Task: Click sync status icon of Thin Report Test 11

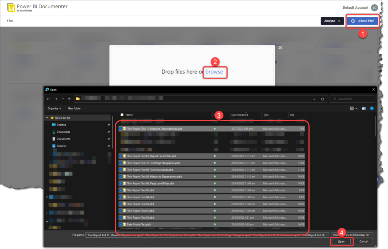Action: coord(215,129)
